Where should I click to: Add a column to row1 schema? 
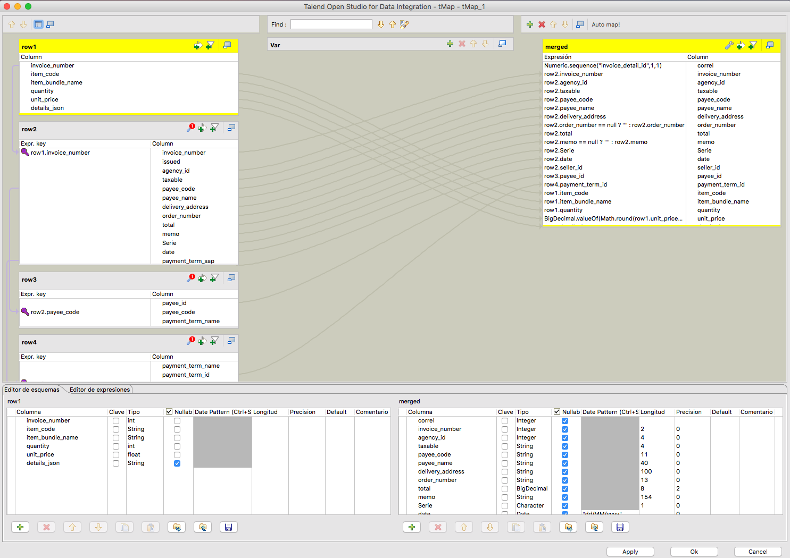click(20, 527)
